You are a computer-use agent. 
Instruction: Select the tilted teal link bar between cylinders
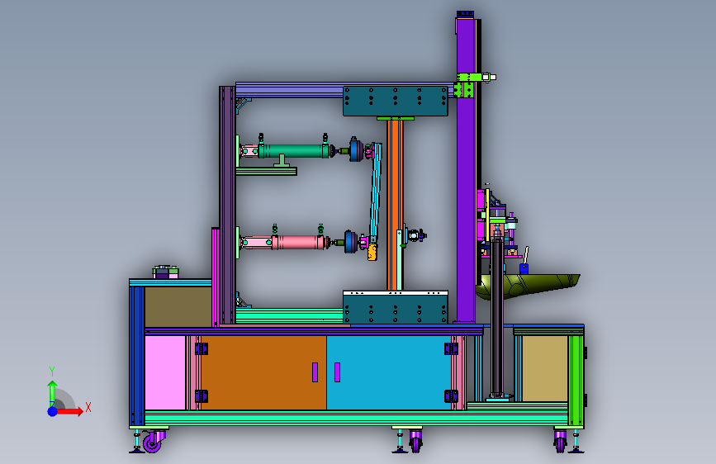click(377, 191)
